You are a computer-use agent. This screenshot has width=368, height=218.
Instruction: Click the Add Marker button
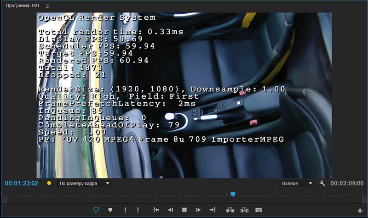point(110,210)
